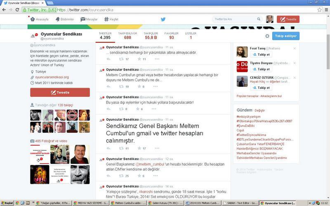Switch to Gelen Kutusu (79.381) taskbar window

tap(165, 203)
